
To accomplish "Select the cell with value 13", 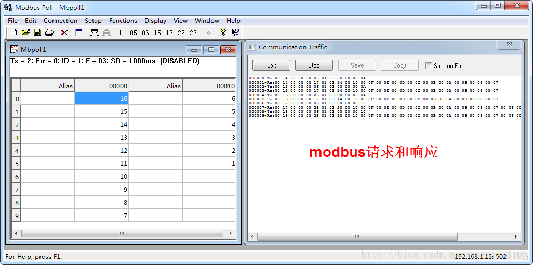I will [102, 137].
